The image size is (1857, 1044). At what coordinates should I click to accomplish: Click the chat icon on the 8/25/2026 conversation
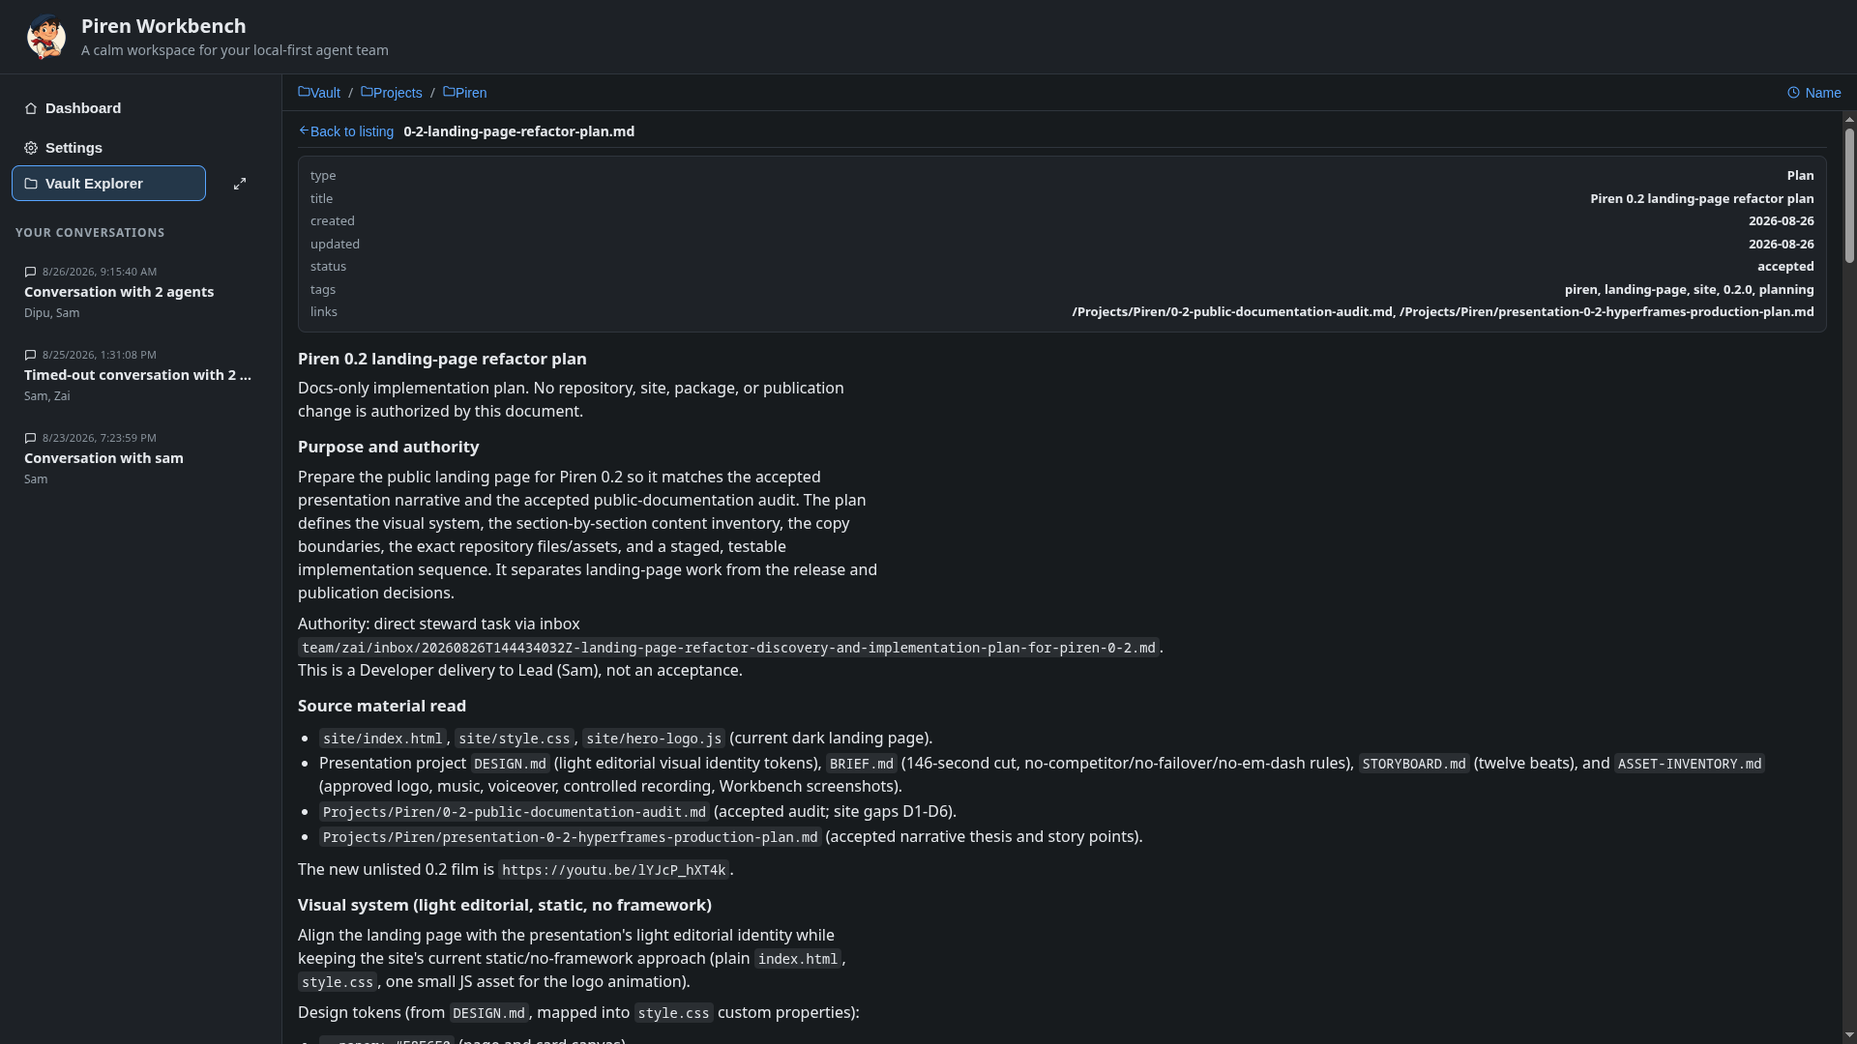[x=30, y=355]
